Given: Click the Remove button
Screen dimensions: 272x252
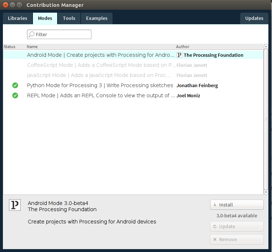Looking at the screenshot, I should [237, 239].
